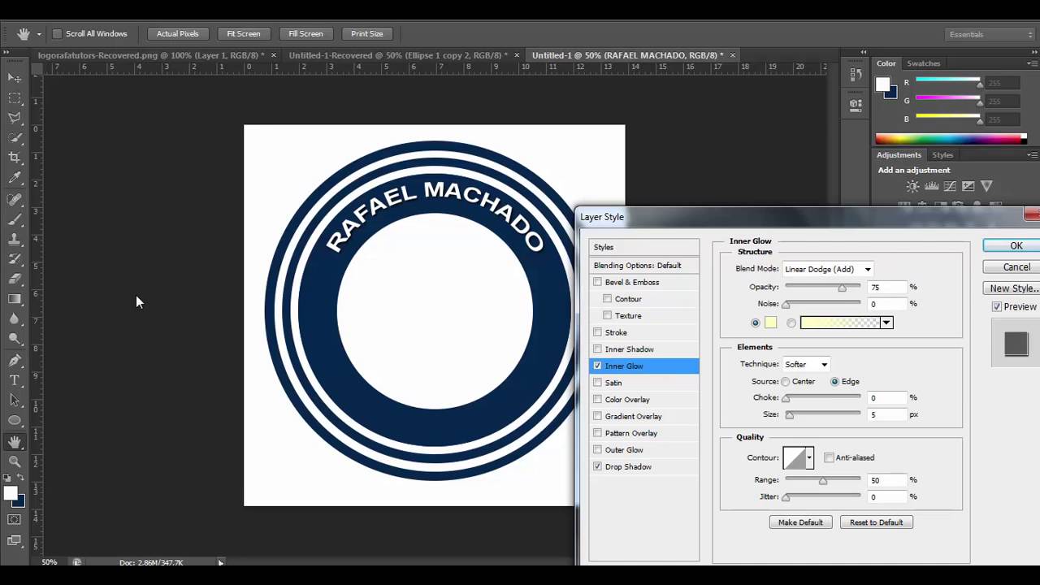Select the Clone Stamp tool
Image resolution: width=1040 pixels, height=585 pixels.
click(15, 240)
